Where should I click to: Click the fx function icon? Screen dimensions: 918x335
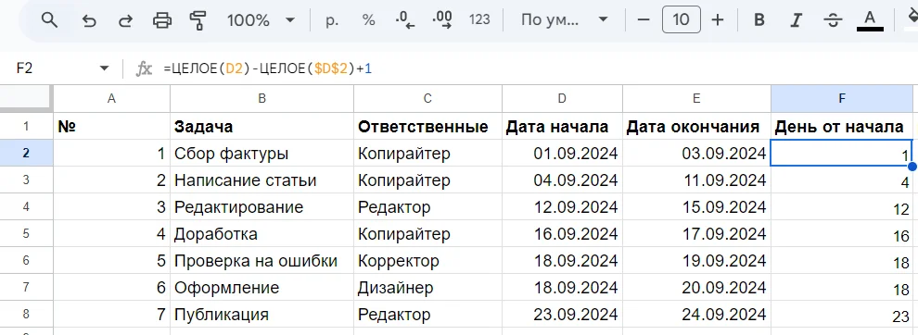pos(144,69)
